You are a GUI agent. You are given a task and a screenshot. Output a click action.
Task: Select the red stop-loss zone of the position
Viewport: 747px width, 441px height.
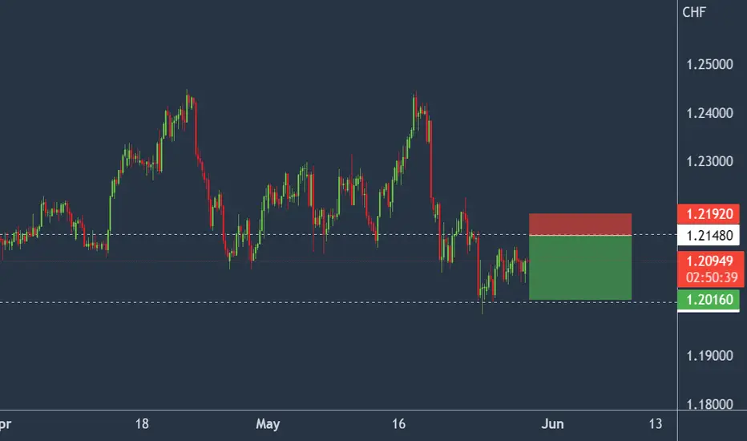click(x=579, y=224)
